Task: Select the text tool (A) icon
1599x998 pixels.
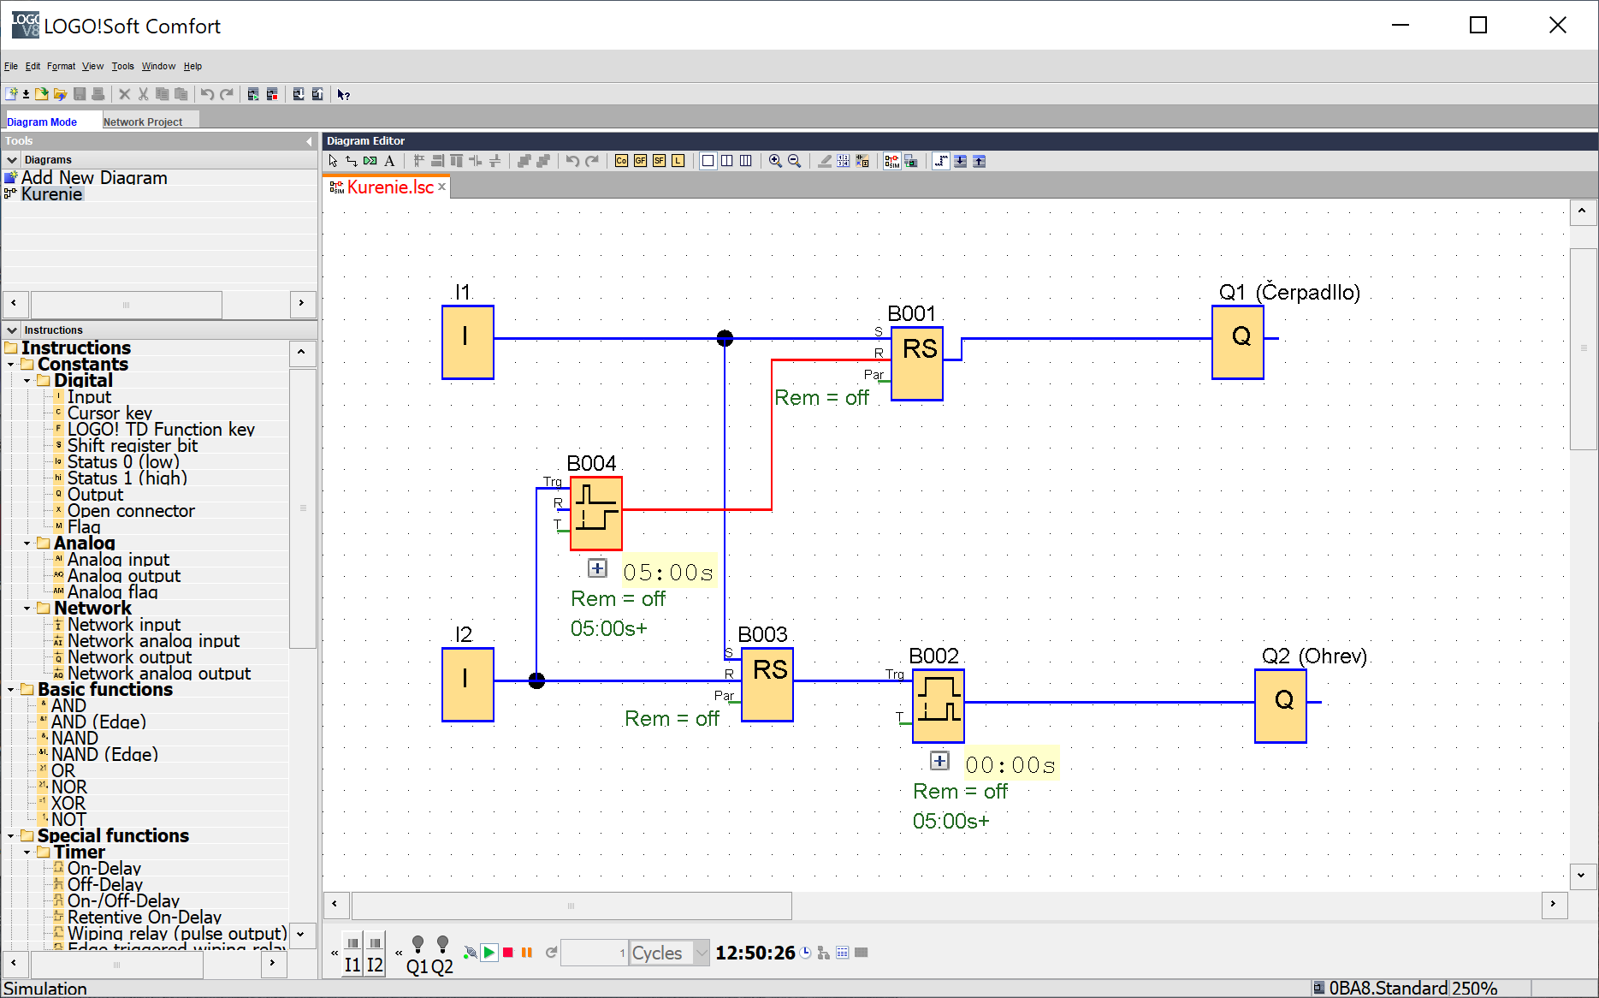Action: (x=389, y=161)
